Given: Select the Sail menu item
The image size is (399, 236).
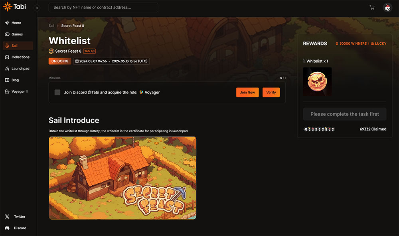Looking at the screenshot, I should (18, 46).
